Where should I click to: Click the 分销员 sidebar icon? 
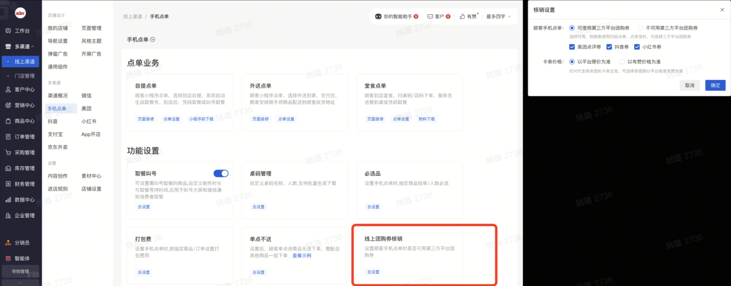(x=8, y=243)
